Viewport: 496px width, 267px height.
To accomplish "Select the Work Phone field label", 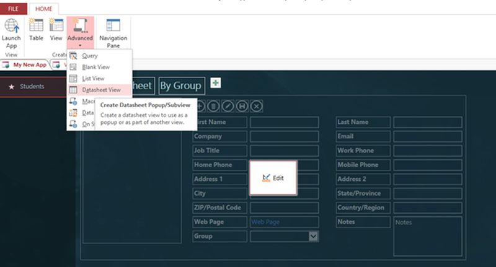I will (363, 151).
